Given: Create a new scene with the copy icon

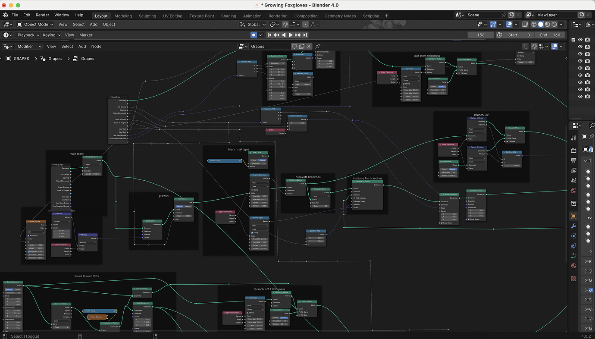Looking at the screenshot, I should [x=511, y=15].
